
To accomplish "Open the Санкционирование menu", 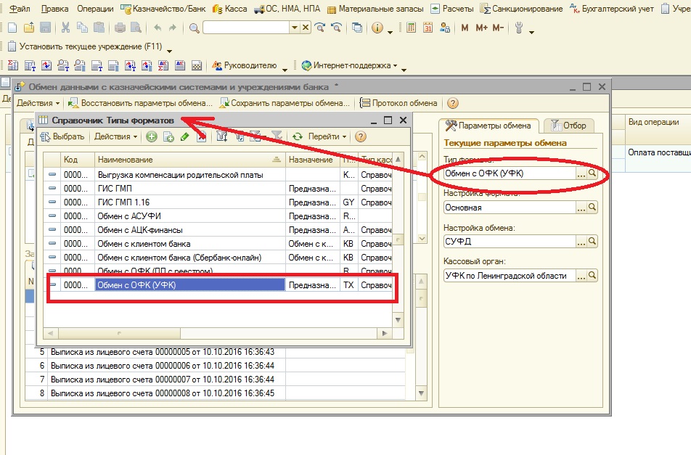I will (521, 9).
